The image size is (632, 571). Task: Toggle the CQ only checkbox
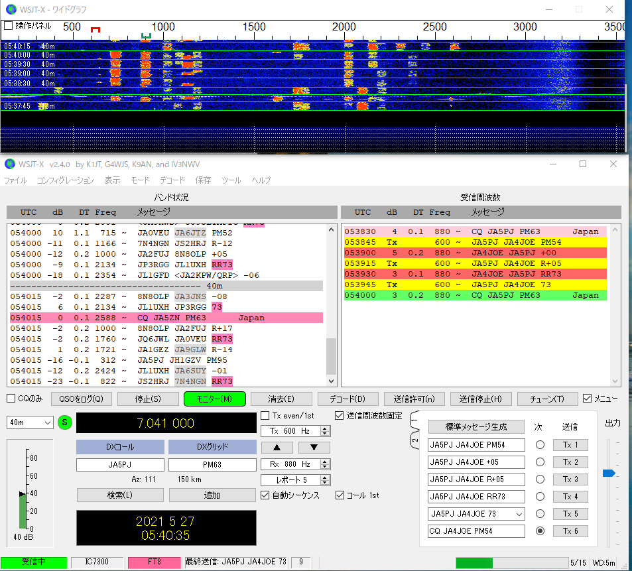coord(11,399)
